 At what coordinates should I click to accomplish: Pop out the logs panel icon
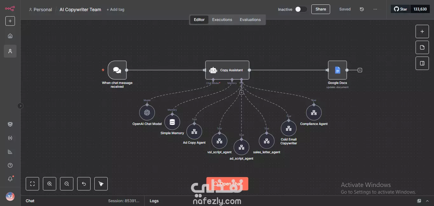419,201
